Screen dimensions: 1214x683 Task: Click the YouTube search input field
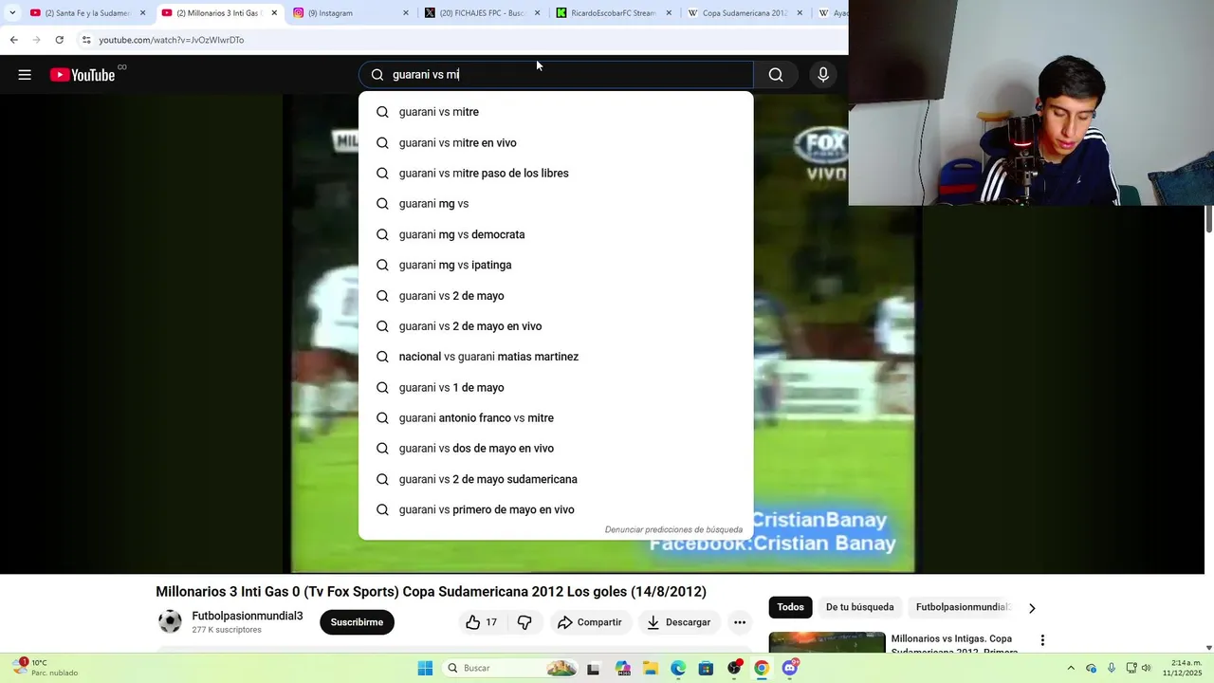pyautogui.click(x=556, y=75)
